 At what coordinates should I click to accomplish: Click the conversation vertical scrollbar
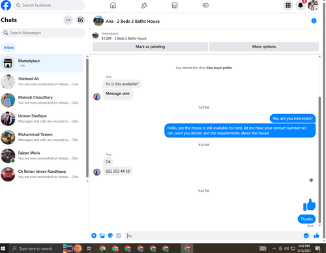click(x=319, y=160)
